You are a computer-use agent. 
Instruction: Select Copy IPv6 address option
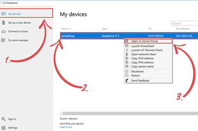pos(143,62)
